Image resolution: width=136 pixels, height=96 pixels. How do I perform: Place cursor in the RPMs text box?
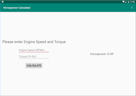tap(34, 50)
